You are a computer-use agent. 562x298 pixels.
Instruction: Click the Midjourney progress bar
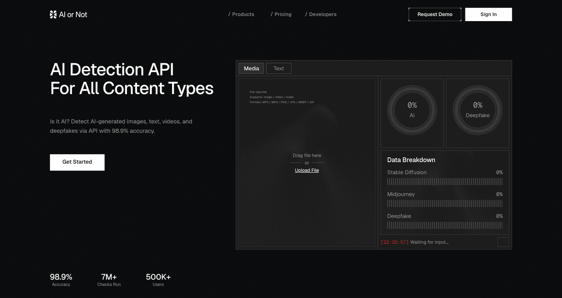[x=445, y=204]
